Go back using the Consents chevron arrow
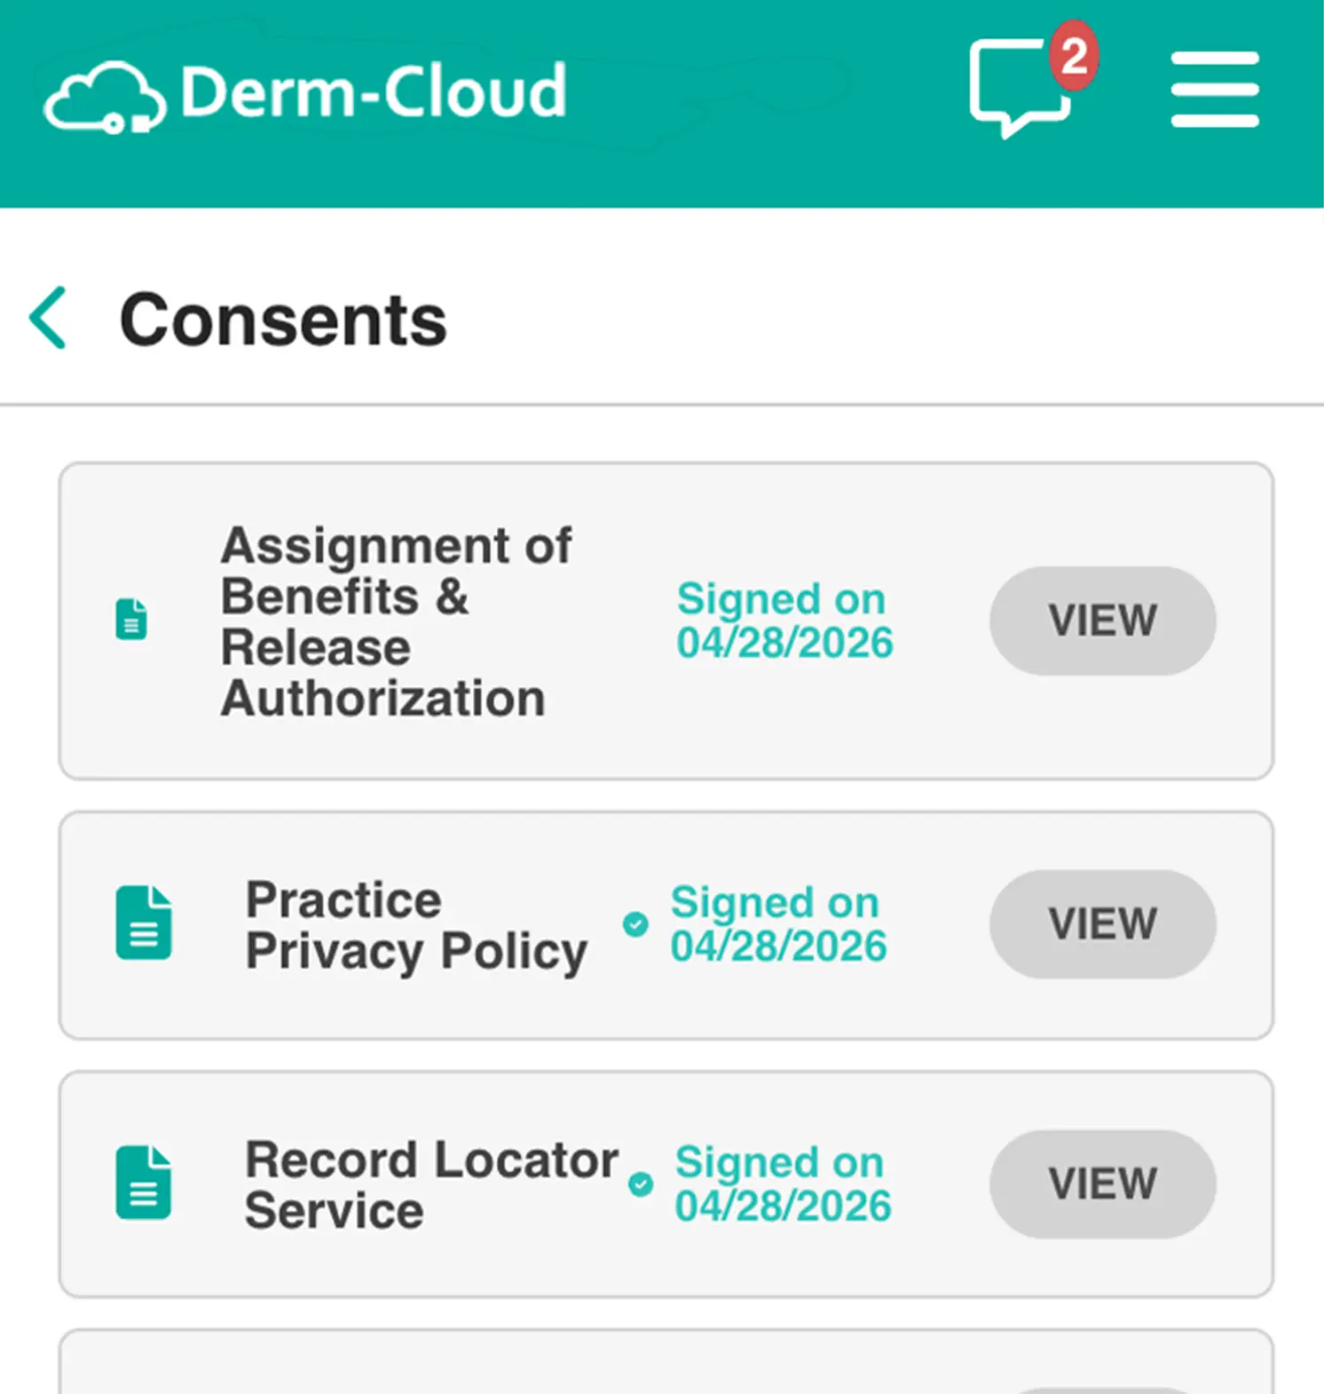Screen dimensions: 1324x1394 (48, 318)
